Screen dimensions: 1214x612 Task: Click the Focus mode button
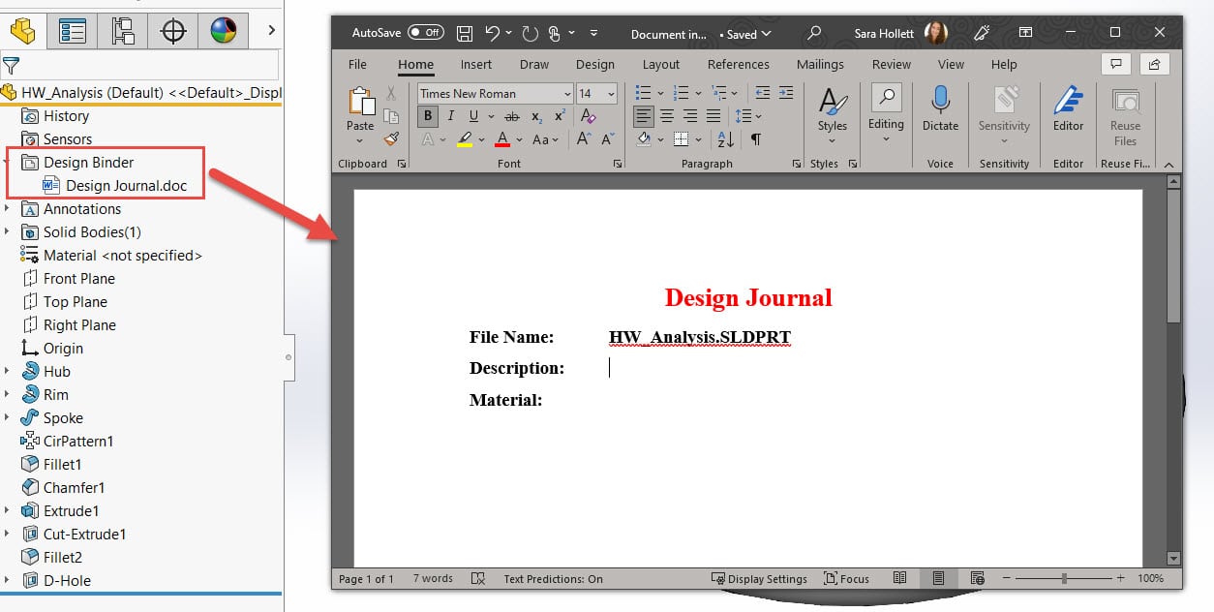tap(846, 578)
